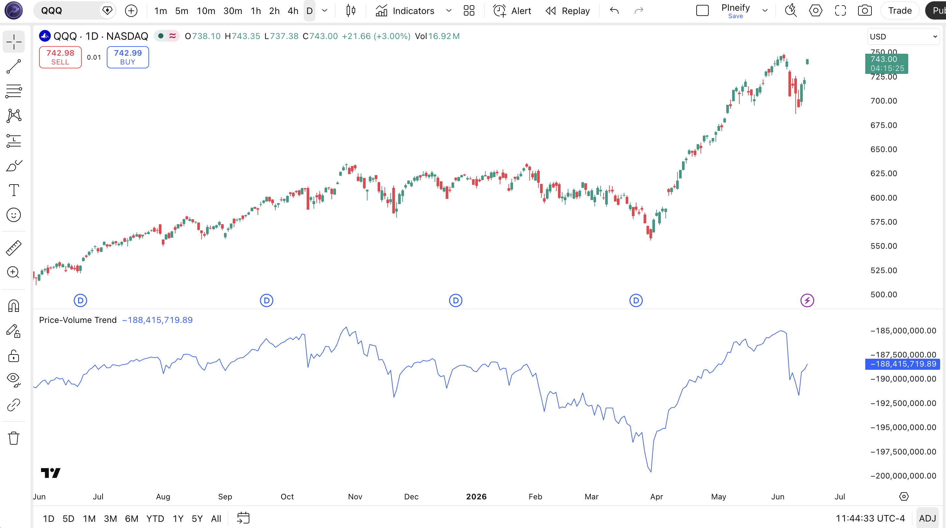Click the 742.98 SELL button
946x528 pixels.
60,57
